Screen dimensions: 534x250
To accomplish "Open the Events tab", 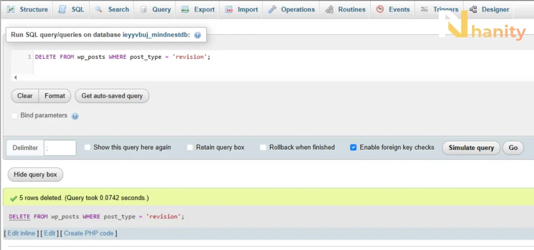I will coord(393,9).
